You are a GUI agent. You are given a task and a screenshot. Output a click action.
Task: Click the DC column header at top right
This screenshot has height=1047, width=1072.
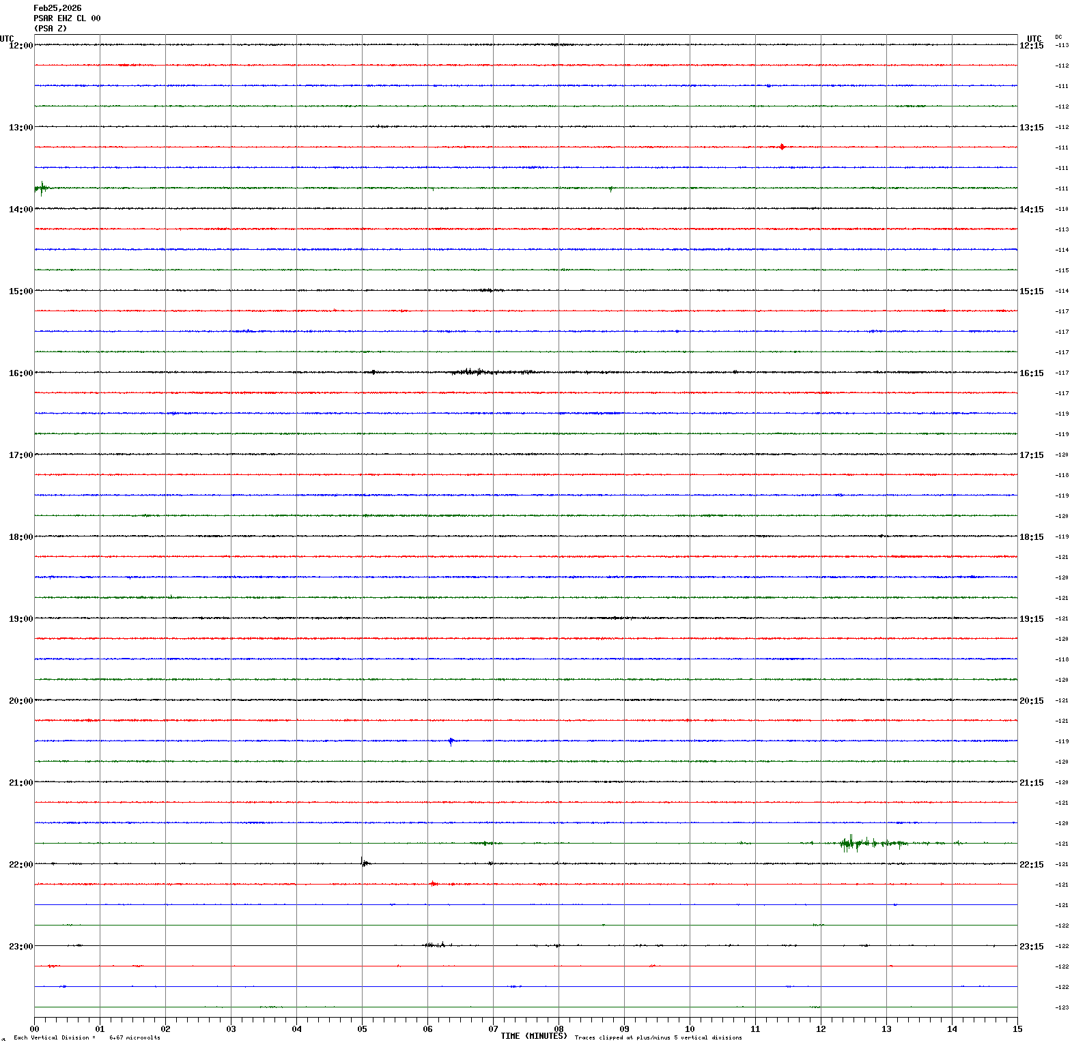1058,37
